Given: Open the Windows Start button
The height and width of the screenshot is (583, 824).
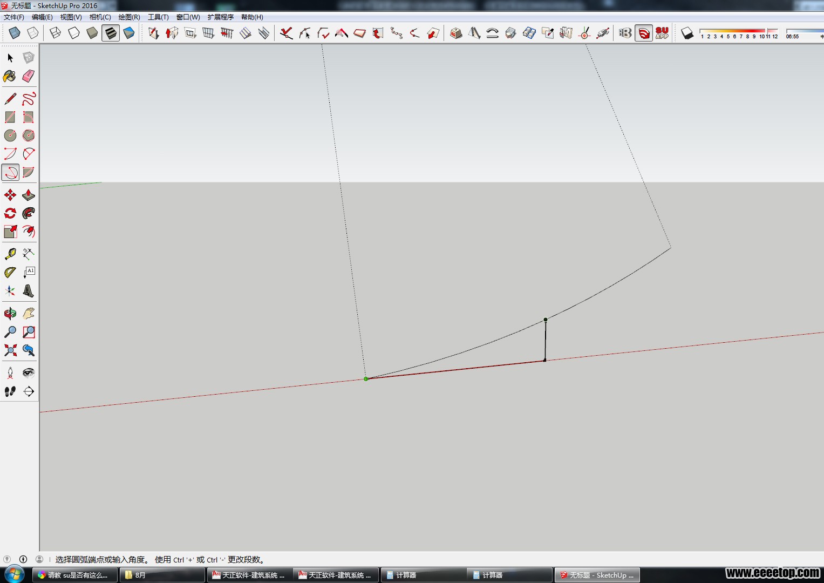Looking at the screenshot, I should (x=15, y=574).
